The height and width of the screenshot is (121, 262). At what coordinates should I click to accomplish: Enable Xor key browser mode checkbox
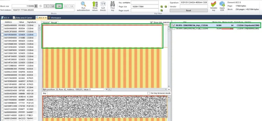149,93
